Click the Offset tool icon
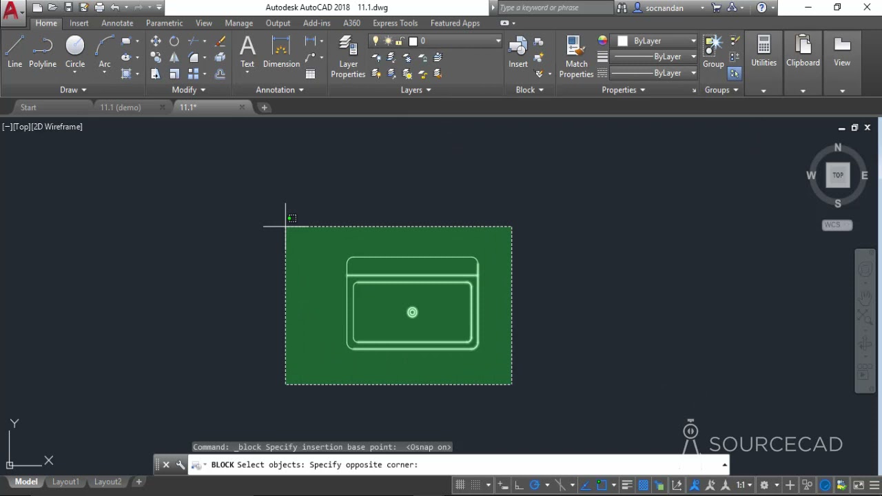 click(220, 74)
